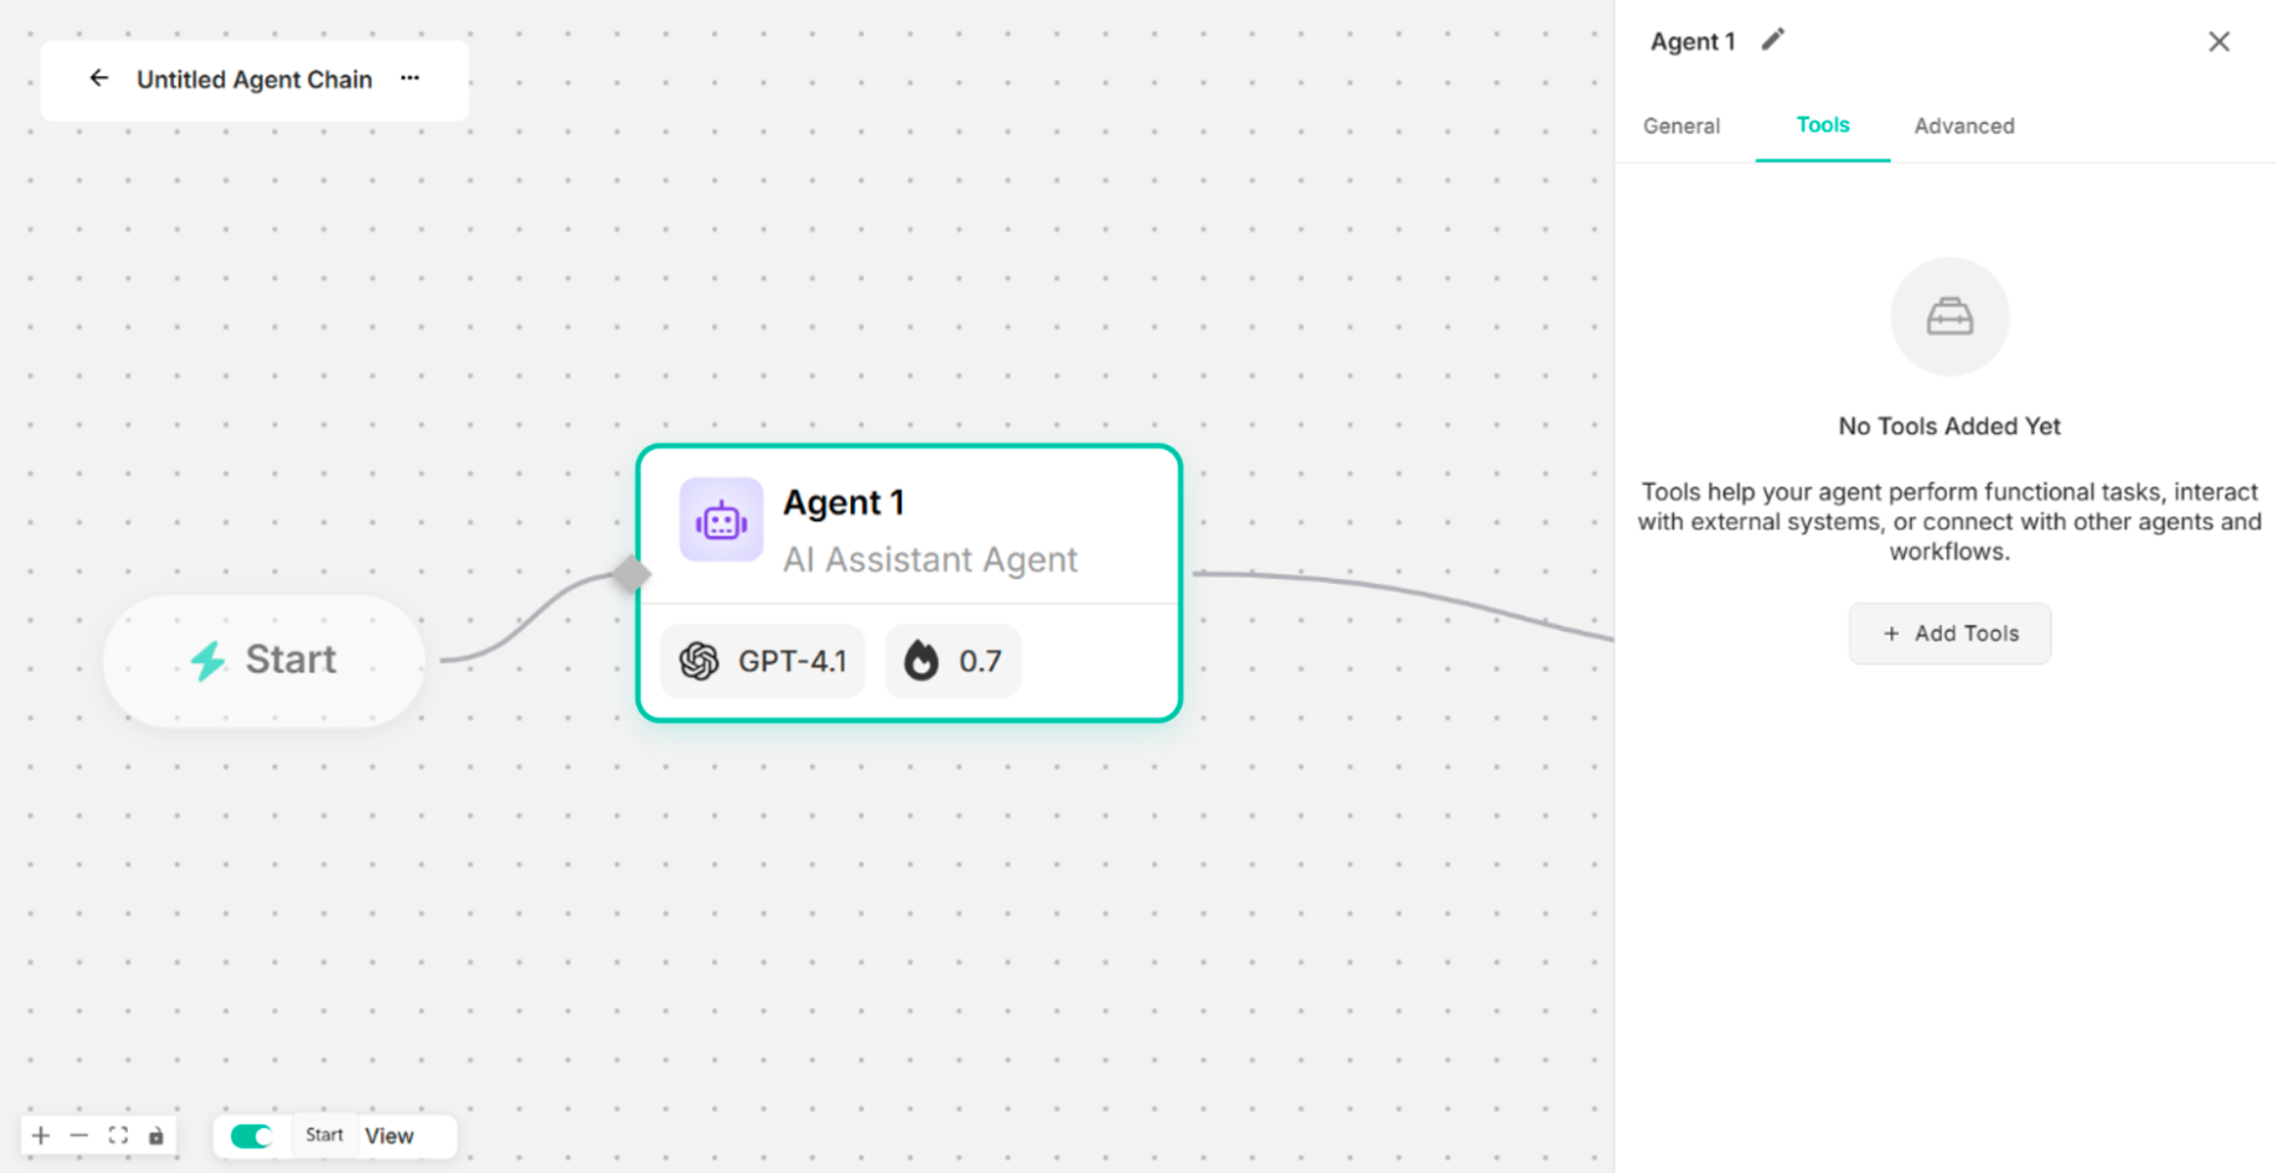Open the Advanced tab
This screenshot has height=1173, width=2277.
pos(1964,126)
